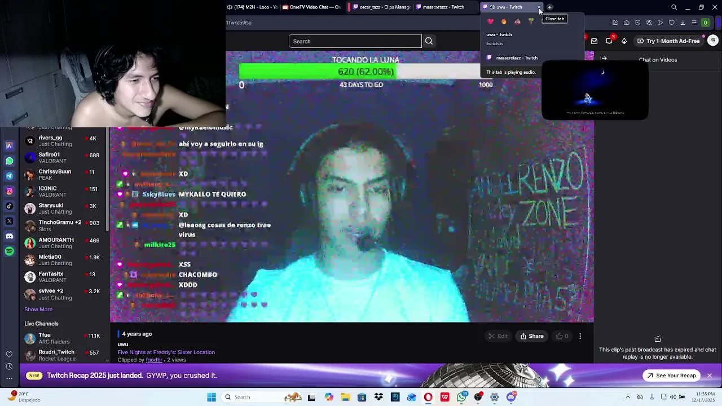Click the palm tree emoji tab reaction

531,21
